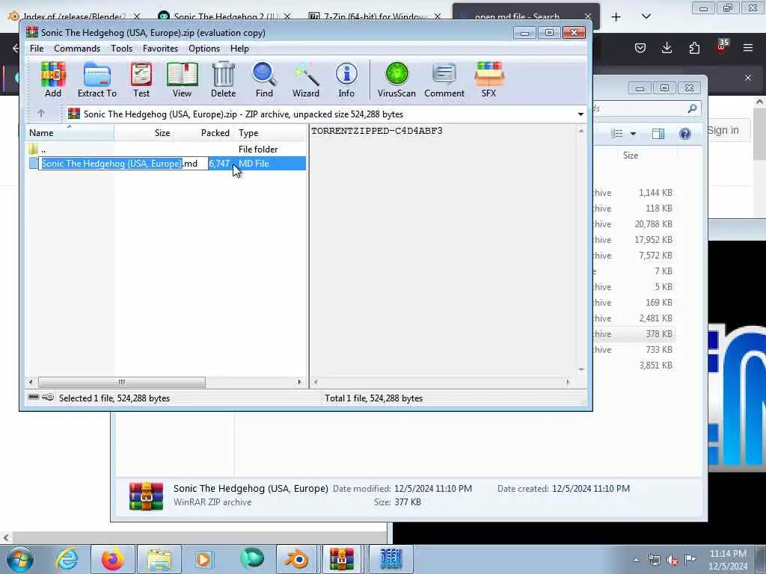Switch to the Sonic The Hedgehog 2 tab
The image size is (766, 574).
(x=224, y=16)
